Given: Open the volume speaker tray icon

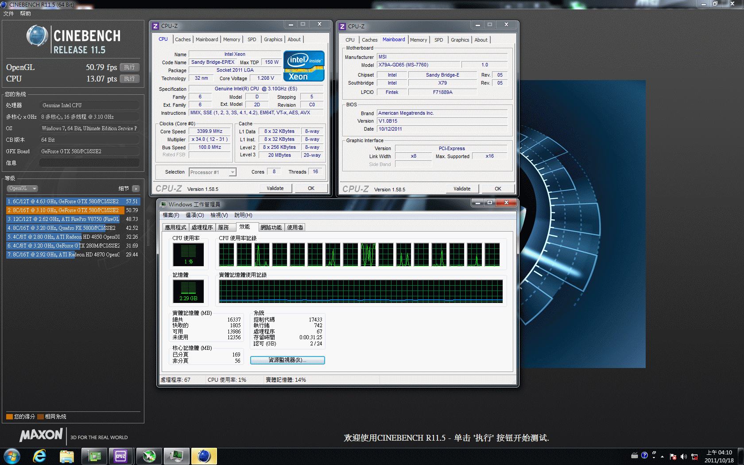Looking at the screenshot, I should [x=684, y=457].
